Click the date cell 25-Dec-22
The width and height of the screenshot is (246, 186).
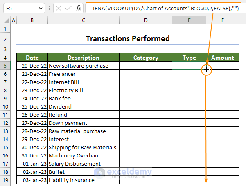point(32,106)
